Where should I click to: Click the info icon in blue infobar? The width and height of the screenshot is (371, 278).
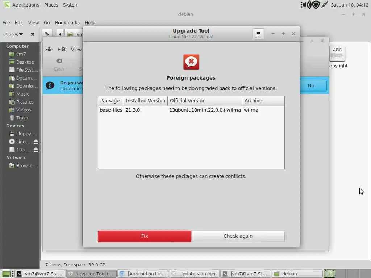tap(50, 85)
